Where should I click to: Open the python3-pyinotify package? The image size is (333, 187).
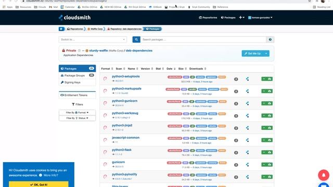click(124, 175)
